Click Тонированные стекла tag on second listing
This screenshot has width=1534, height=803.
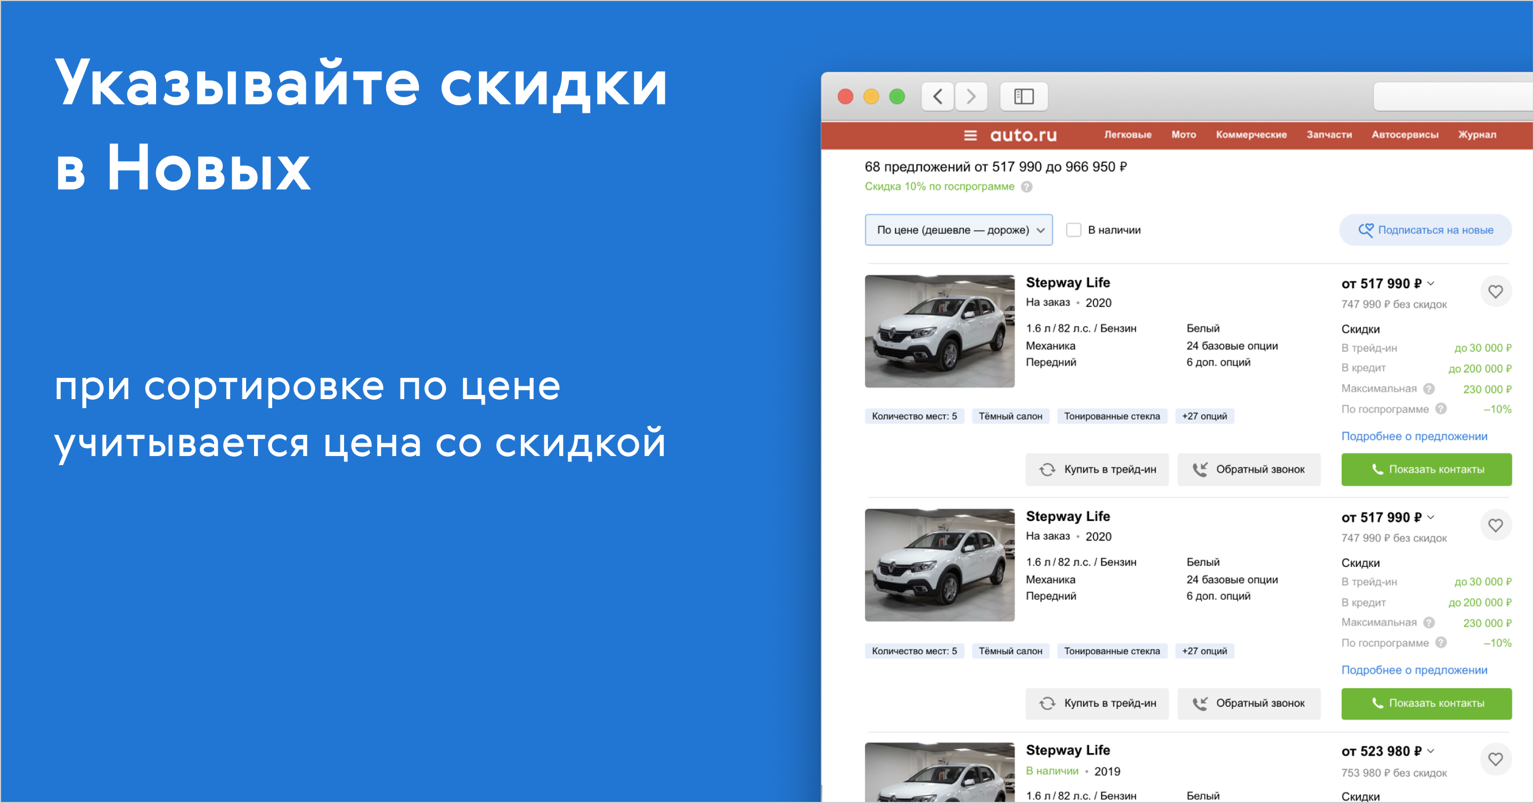(x=1112, y=651)
